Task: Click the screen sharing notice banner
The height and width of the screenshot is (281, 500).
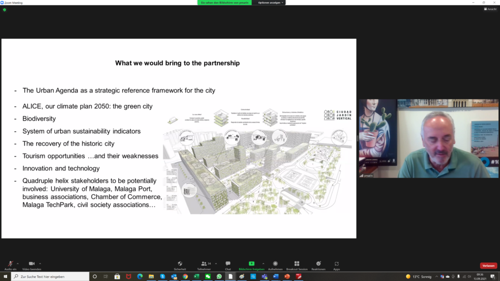Action: (224, 2)
